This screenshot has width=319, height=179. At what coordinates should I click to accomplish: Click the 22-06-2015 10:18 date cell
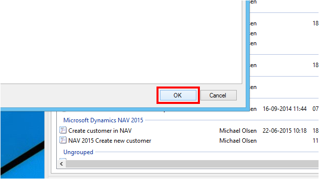pos(285,131)
